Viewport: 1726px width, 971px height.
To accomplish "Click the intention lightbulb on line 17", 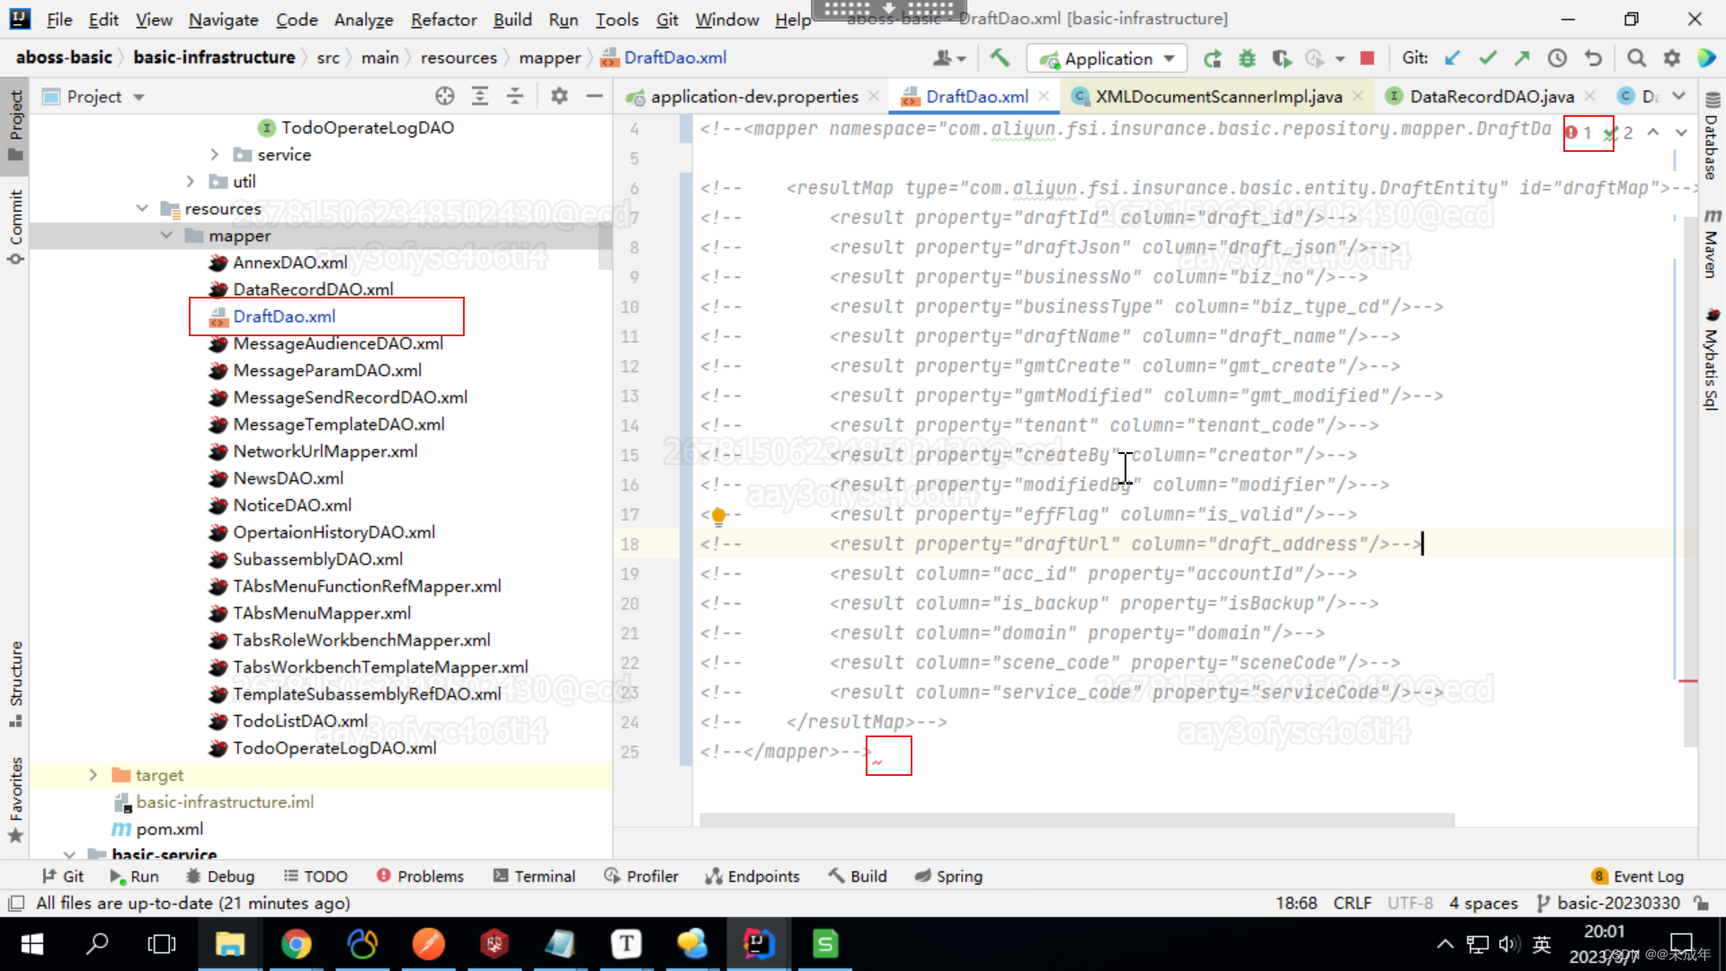I will pos(718,515).
